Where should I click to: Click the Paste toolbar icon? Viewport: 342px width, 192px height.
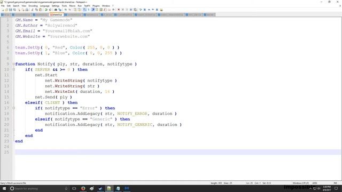click(41, 10)
